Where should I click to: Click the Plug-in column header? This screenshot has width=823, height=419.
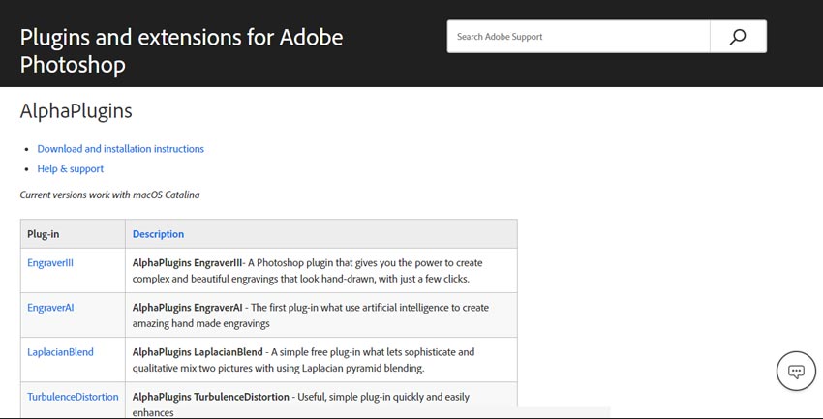[44, 234]
